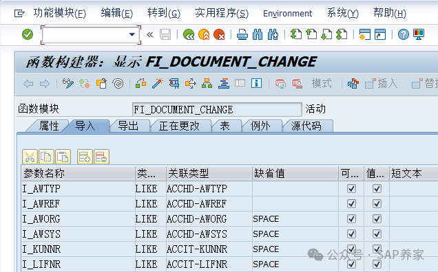Click the 模式 toolbar button

pyautogui.click(x=322, y=83)
